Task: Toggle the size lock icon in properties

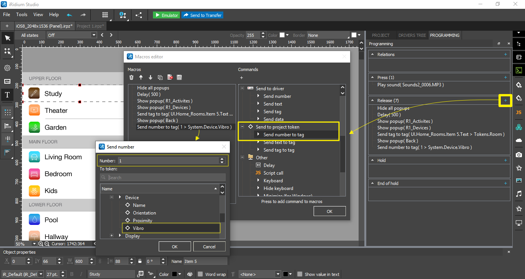Action: [x=140, y=261]
